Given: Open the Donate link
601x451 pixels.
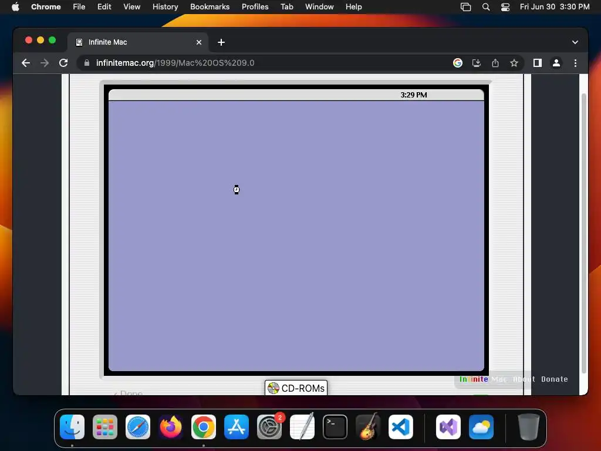Looking at the screenshot, I should (x=554, y=379).
